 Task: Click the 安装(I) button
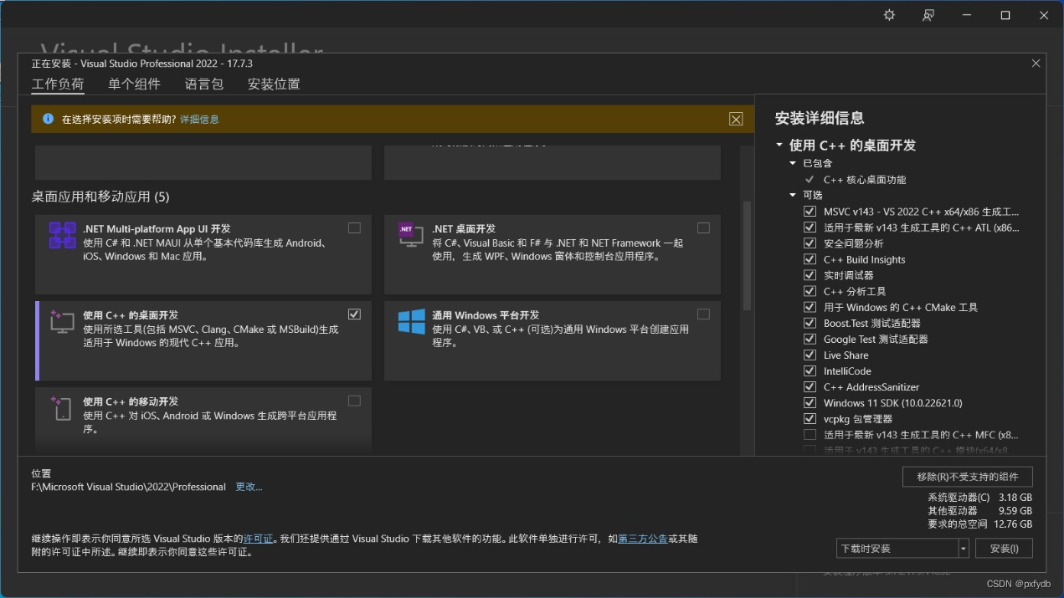pyautogui.click(x=1004, y=549)
